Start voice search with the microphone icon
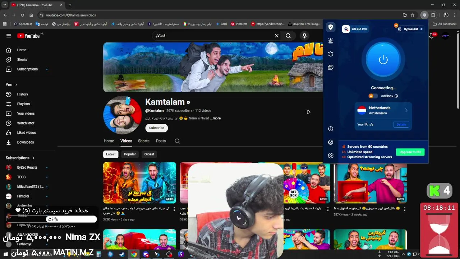The image size is (460, 259). (x=304, y=36)
